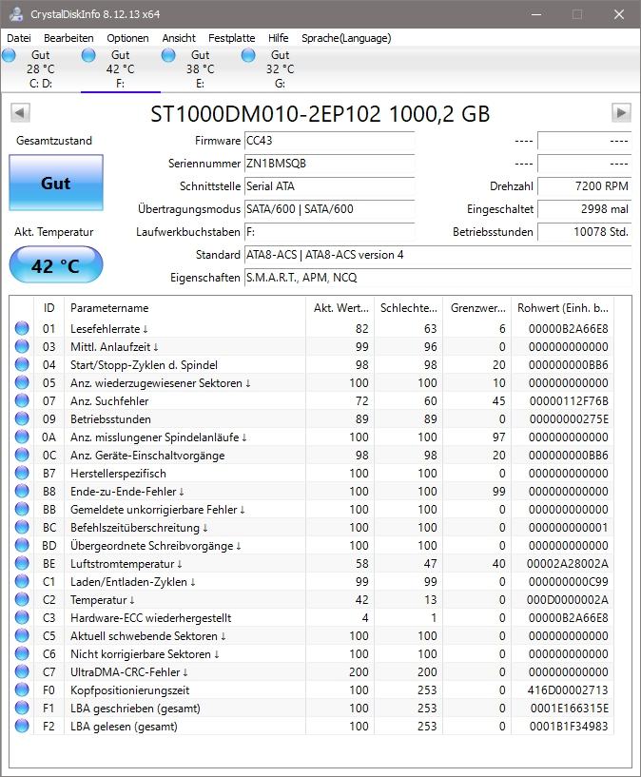641x777 pixels.
Task: Select raw value 00002A28002A
Action: [568, 563]
